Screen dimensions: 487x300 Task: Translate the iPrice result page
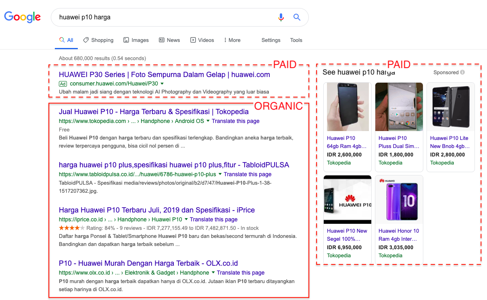[x=214, y=219]
